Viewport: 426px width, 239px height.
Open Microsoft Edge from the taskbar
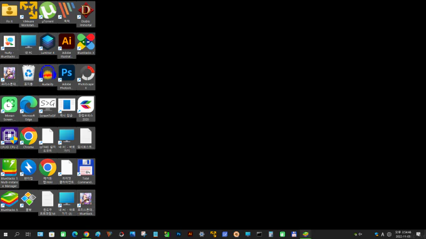click(75, 234)
